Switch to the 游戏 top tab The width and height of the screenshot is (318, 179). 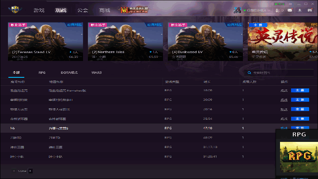(39, 10)
